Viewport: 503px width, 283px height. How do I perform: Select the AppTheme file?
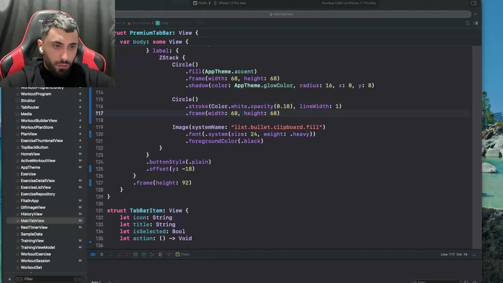point(30,167)
